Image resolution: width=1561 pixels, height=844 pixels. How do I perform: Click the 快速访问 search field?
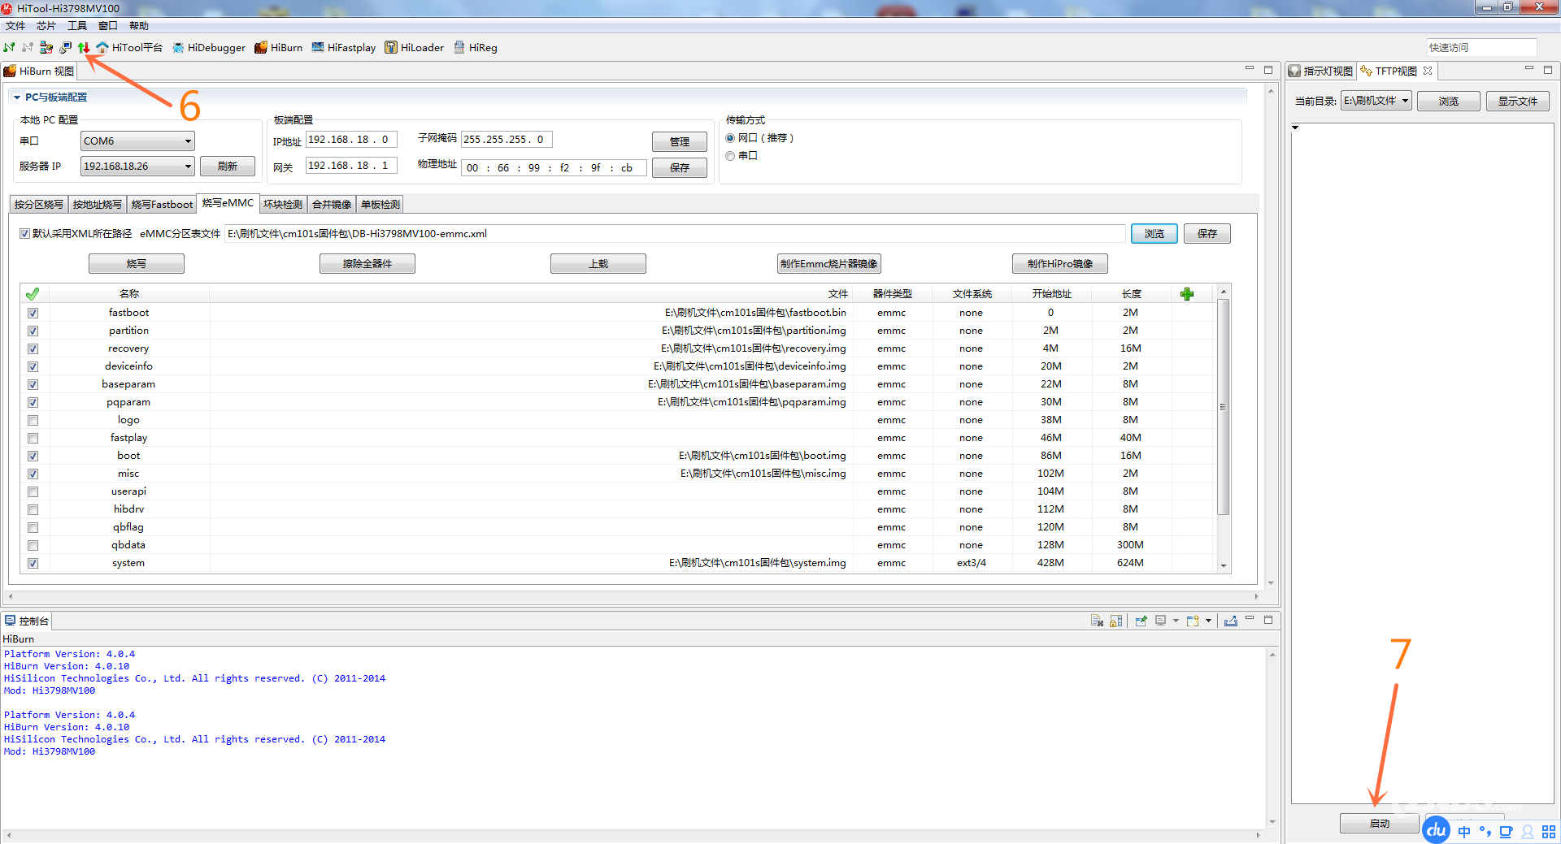1481,48
